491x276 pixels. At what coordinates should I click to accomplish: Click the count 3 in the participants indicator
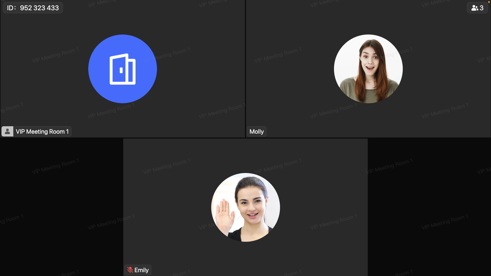(x=482, y=7)
